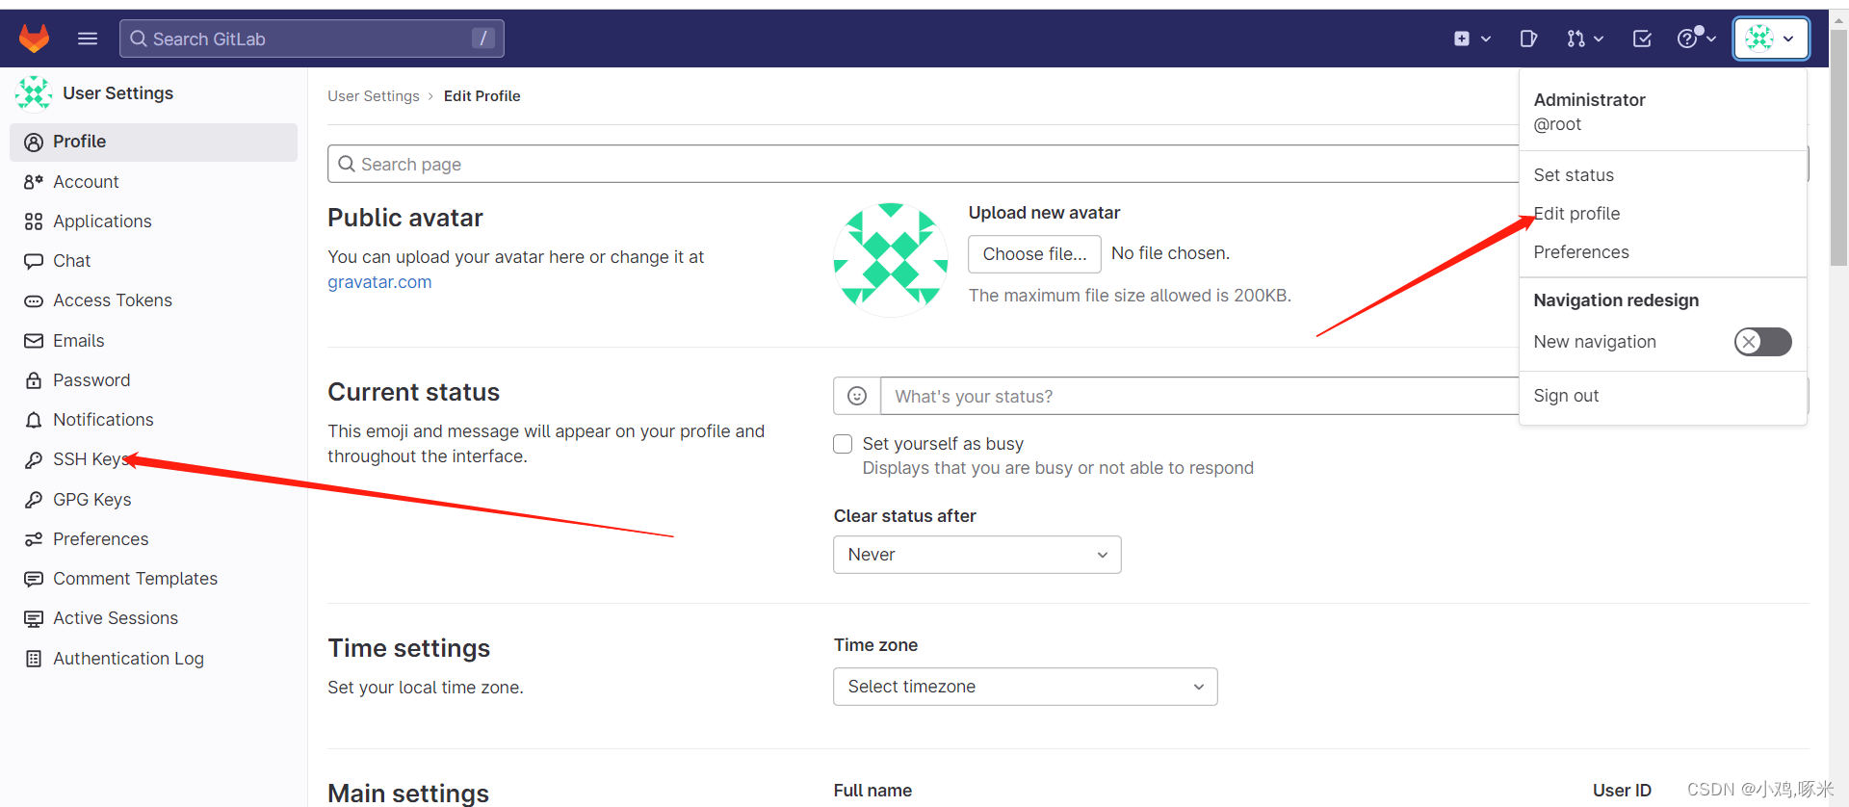
Task: Open the status emoji picker
Action: point(856,395)
